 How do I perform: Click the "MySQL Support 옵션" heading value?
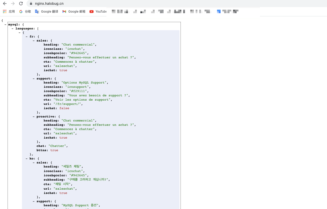click(x=80, y=205)
